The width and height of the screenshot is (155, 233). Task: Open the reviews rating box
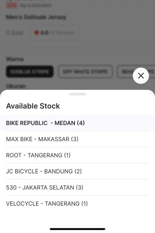54,33
